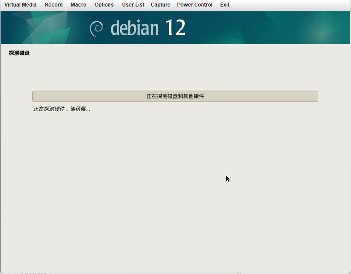Click the 正在探测磁盘和其他硬件 progress bar
Screen dimensions: 351x274
[x=175, y=96]
